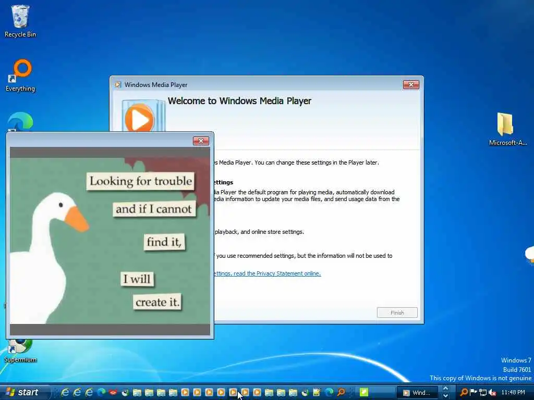This screenshot has width=534, height=400.
Task: Click the 'playback, and online store settings.' text
Action: (x=259, y=232)
